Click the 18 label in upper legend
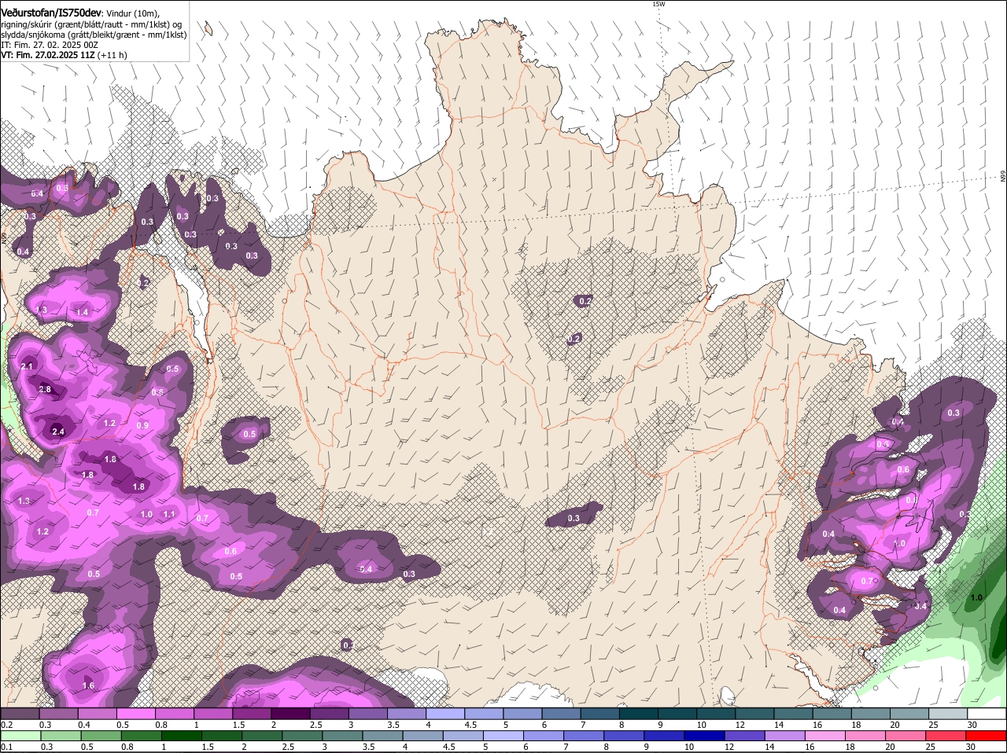This screenshot has height=753, width=1007. 856,724
